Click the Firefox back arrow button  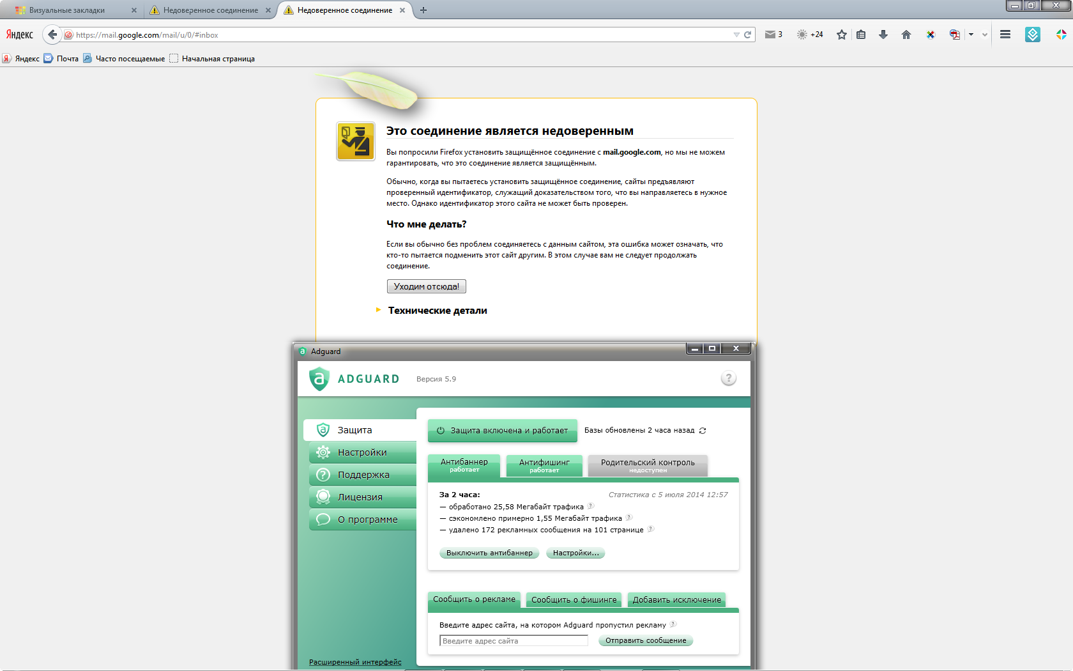[52, 35]
